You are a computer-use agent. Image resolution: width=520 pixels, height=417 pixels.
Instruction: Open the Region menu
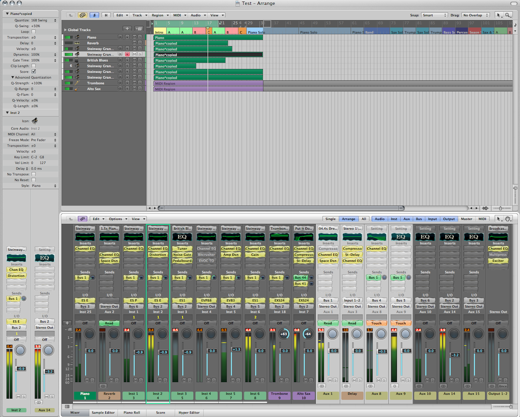(160, 15)
